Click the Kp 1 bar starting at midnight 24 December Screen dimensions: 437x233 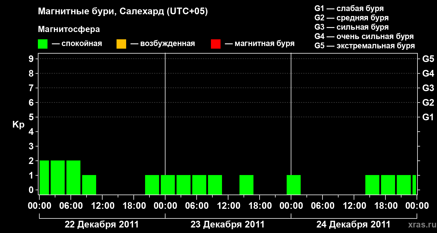[294, 185]
